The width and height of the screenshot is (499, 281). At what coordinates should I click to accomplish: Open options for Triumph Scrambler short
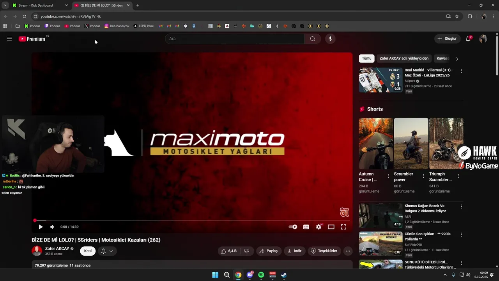click(x=458, y=176)
